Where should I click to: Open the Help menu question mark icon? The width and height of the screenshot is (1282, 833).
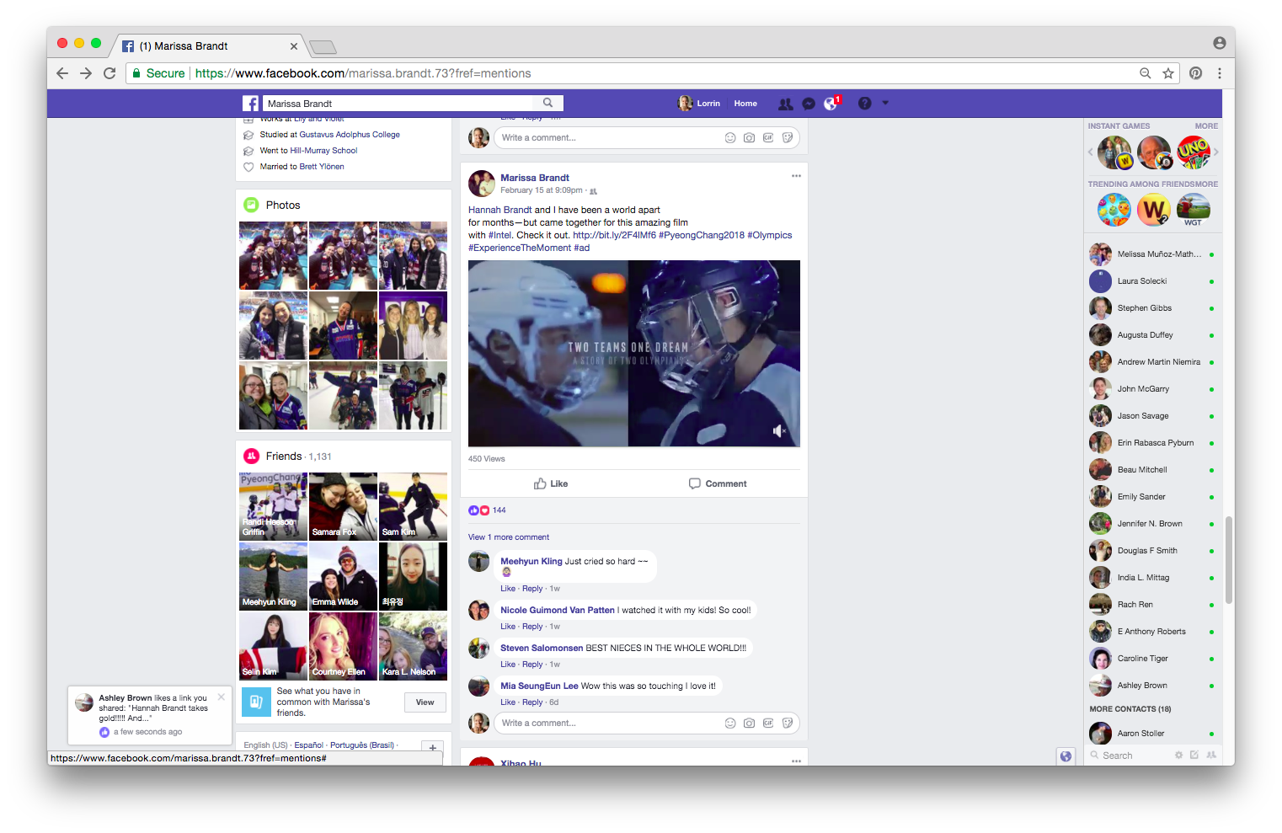coord(864,103)
